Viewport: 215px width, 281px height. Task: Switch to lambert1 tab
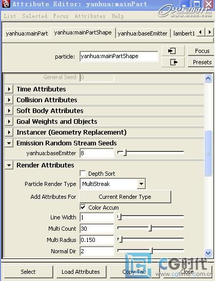point(184,33)
